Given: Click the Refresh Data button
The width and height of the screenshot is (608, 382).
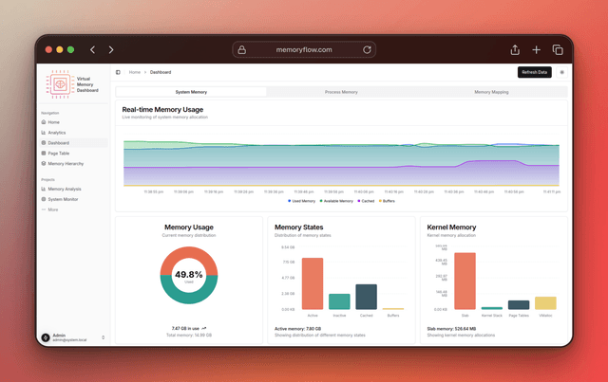Looking at the screenshot, I should pos(534,72).
